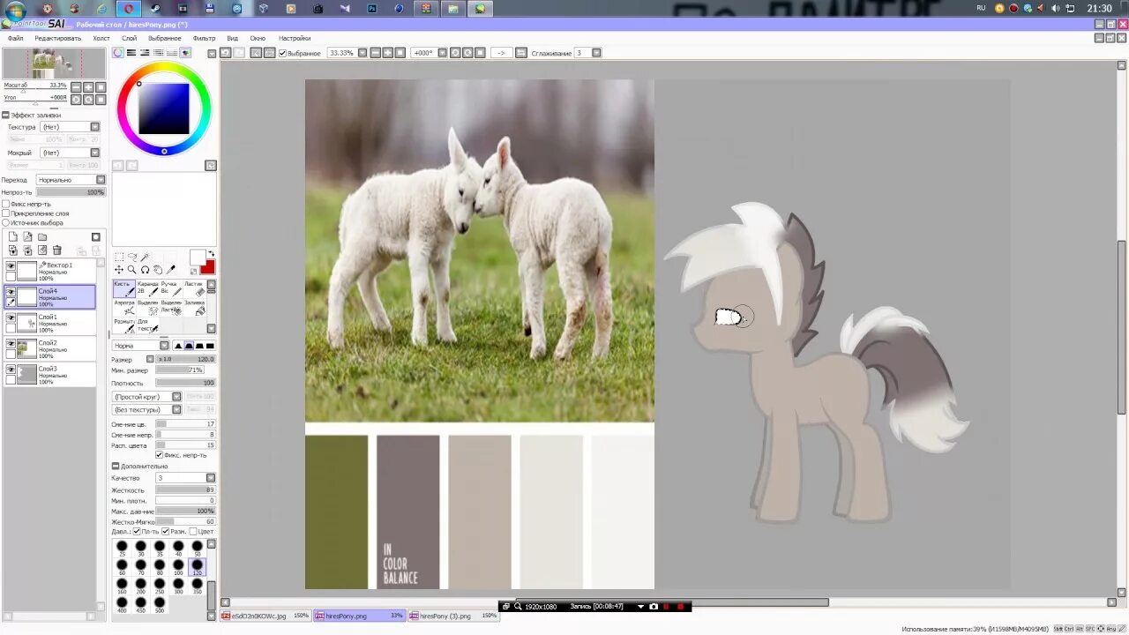Click the navigator canvas thumbnail
Screen dimensions: 1129x635
[x=54, y=63]
